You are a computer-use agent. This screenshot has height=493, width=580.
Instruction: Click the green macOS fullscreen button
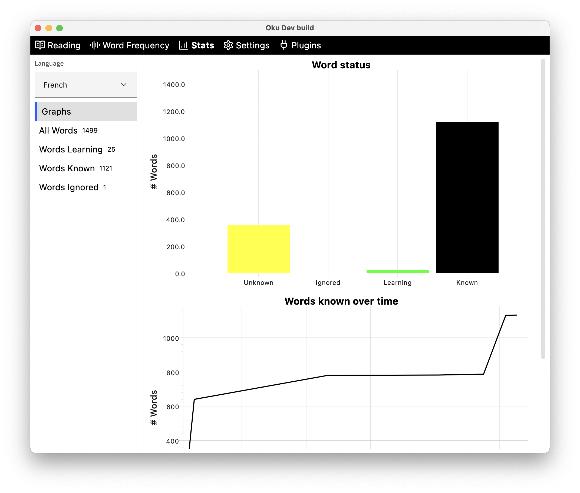click(60, 28)
